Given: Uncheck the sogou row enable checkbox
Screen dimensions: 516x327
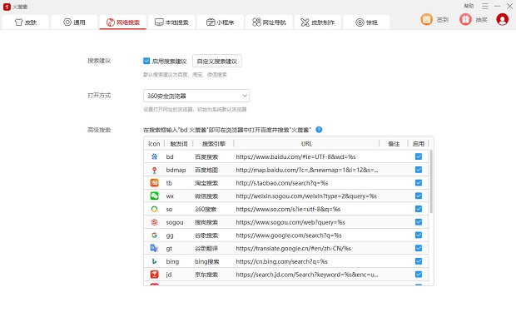Looking at the screenshot, I should point(419,222).
